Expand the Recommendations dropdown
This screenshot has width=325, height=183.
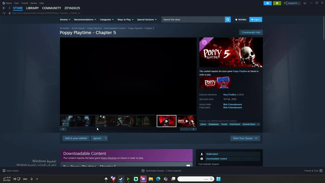pyautogui.click(x=85, y=20)
